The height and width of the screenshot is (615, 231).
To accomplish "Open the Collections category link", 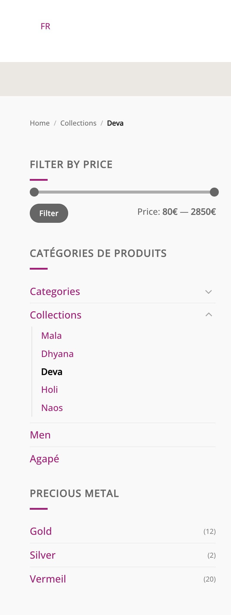I will pos(56,315).
